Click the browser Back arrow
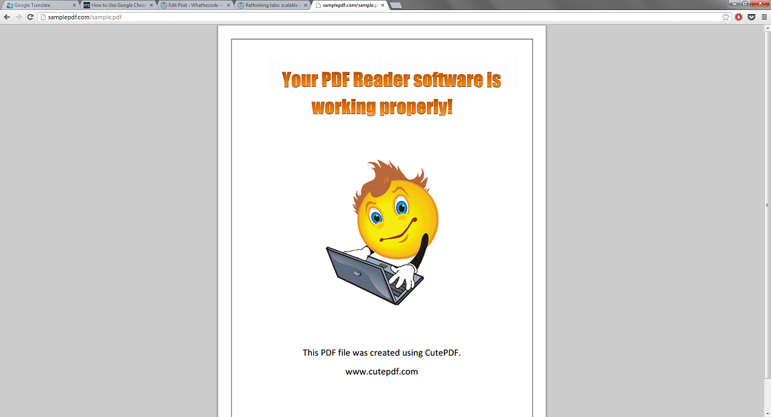 point(7,17)
